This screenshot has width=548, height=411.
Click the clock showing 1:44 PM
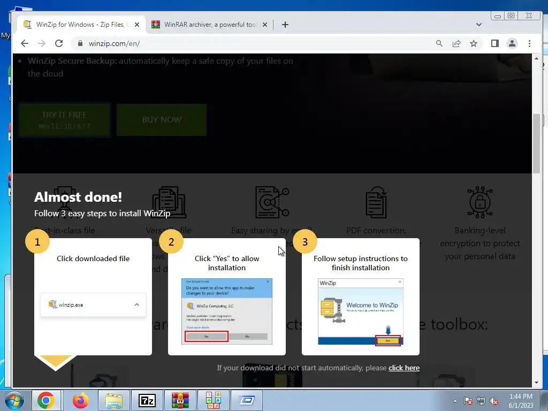coord(521,401)
